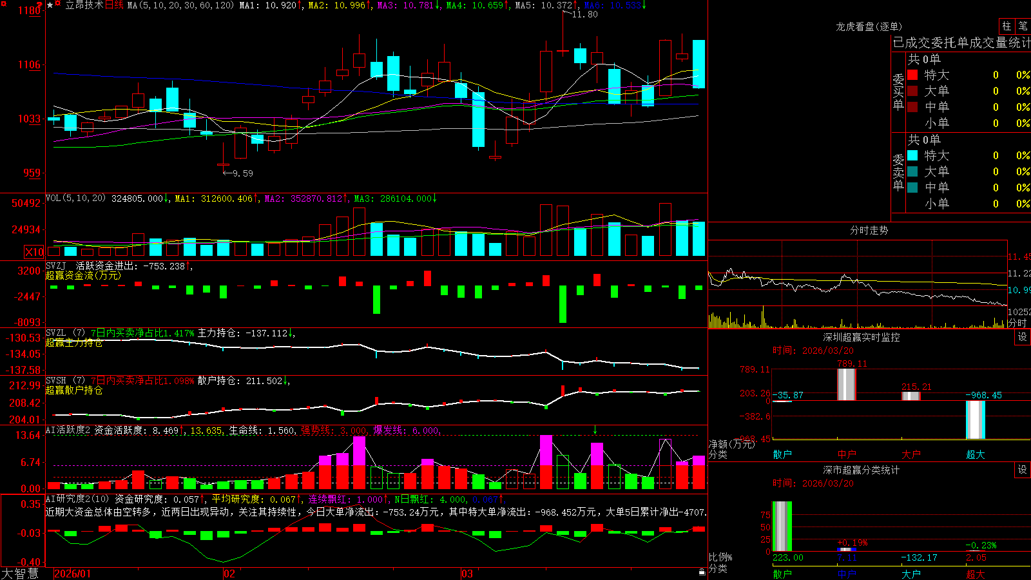The width and height of the screenshot is (1031, 580).
Task: Click the 大智慧 logo at the bottom left
Action: tap(20, 573)
